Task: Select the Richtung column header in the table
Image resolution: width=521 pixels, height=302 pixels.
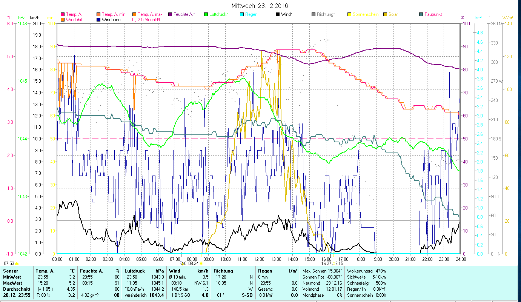Action: pos(223,271)
